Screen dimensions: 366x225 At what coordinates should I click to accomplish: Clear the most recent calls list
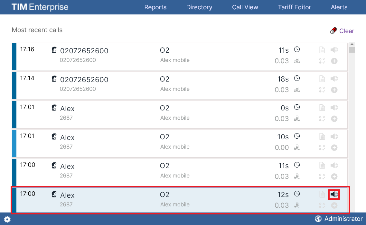(x=346, y=31)
